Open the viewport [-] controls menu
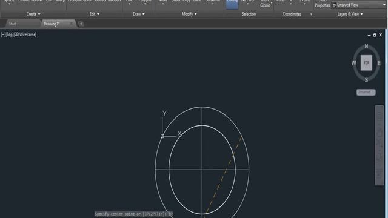Viewport: 388px width, 218px height. pyautogui.click(x=3, y=35)
